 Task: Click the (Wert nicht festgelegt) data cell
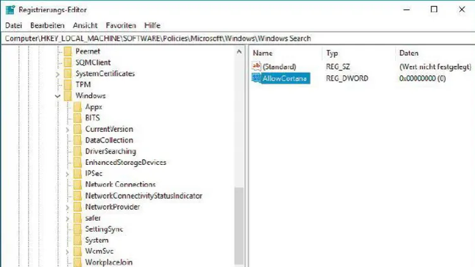pos(435,67)
